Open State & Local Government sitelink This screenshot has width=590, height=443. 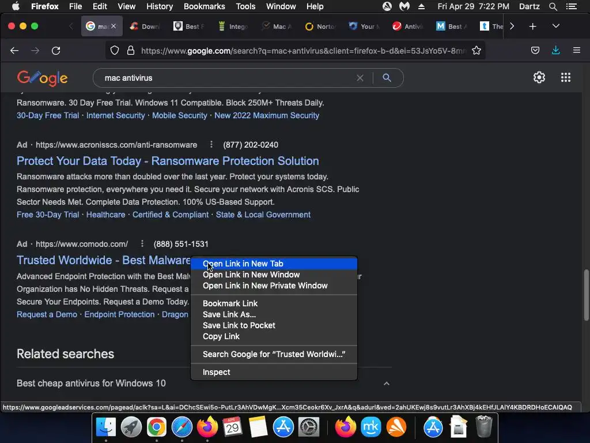tap(263, 215)
